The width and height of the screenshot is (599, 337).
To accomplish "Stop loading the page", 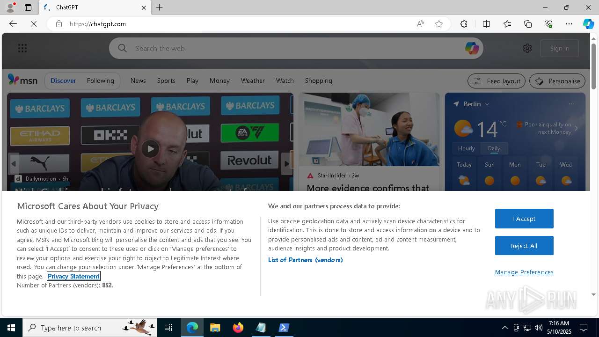I will [34, 24].
